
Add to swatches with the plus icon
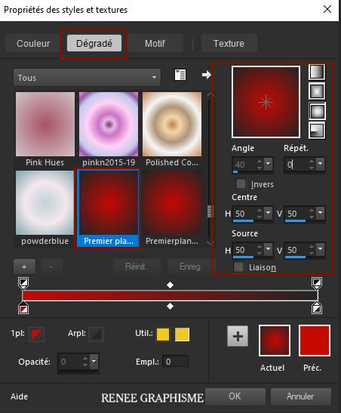(x=238, y=336)
